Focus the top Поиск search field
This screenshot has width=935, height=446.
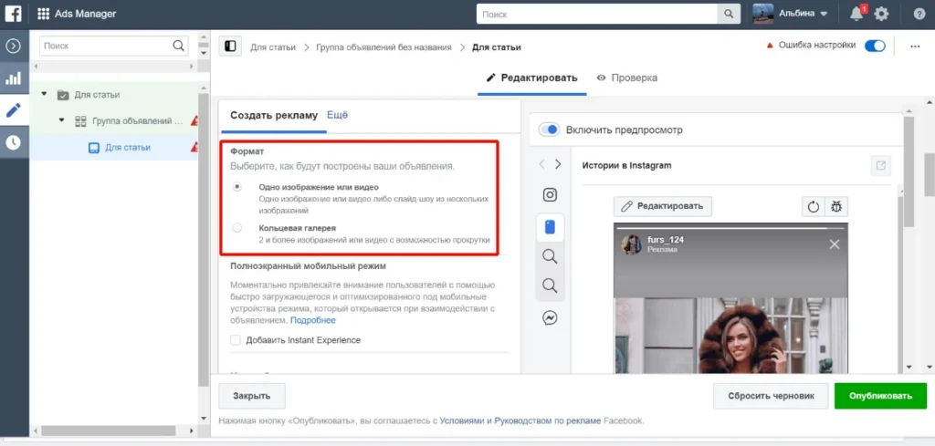click(596, 14)
